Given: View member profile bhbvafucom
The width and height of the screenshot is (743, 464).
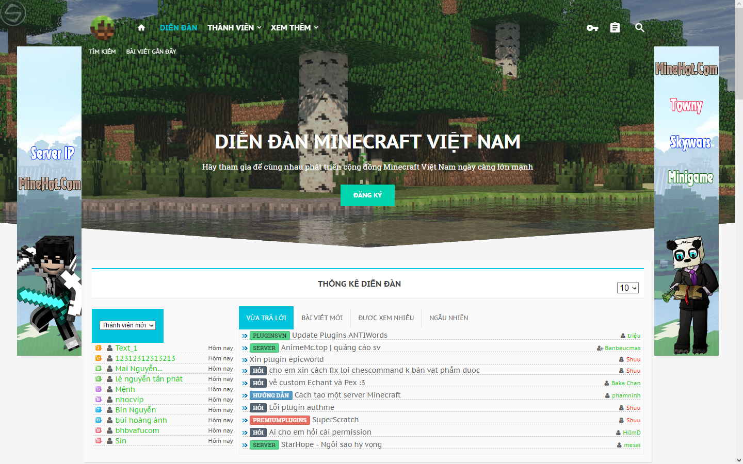Looking at the screenshot, I should pos(137,430).
